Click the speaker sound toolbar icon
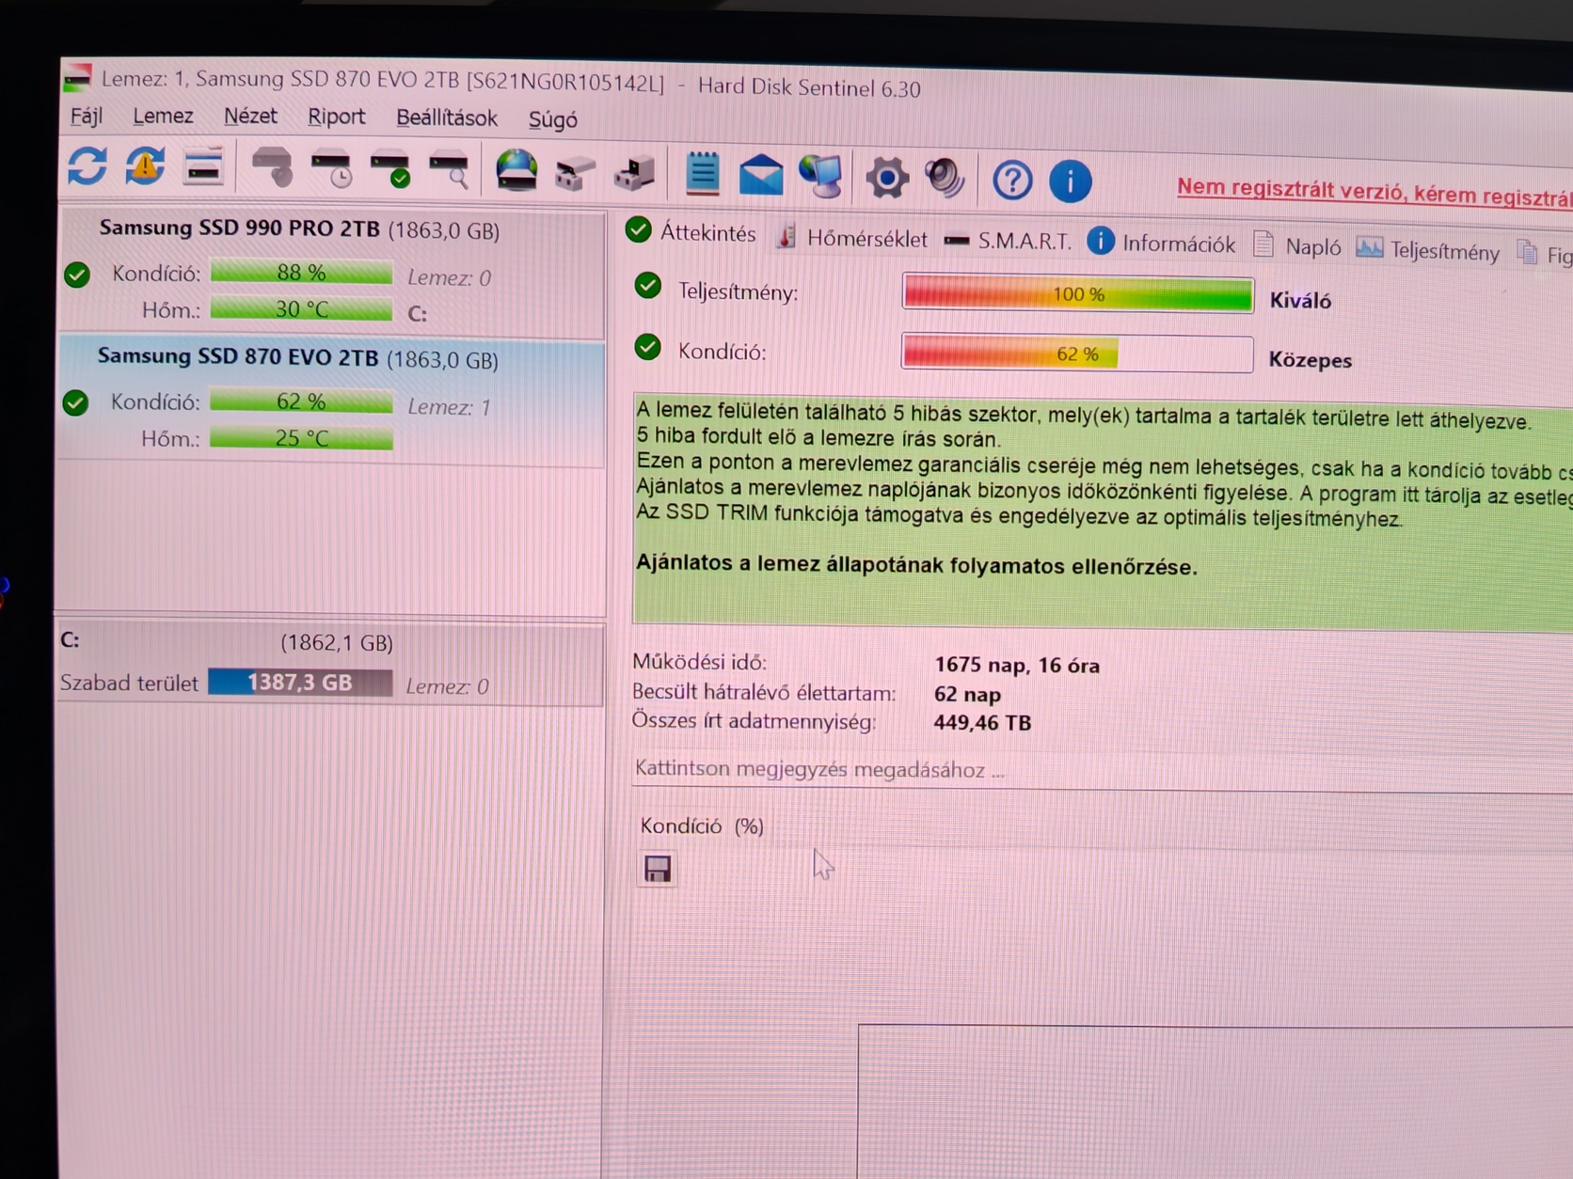 tap(945, 179)
